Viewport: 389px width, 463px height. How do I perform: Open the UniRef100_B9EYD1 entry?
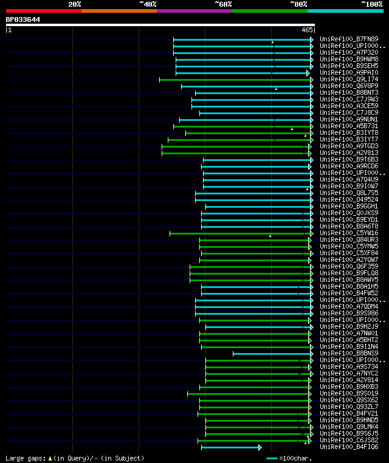pos(349,220)
